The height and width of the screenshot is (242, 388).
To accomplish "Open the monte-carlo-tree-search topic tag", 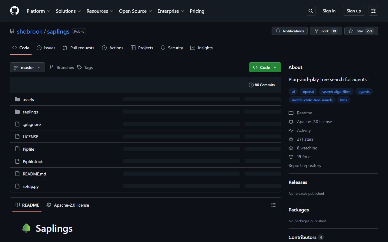I will 312,100.
